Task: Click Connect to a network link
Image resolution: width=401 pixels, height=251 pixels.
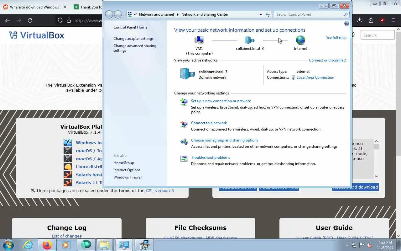Action: (209, 123)
